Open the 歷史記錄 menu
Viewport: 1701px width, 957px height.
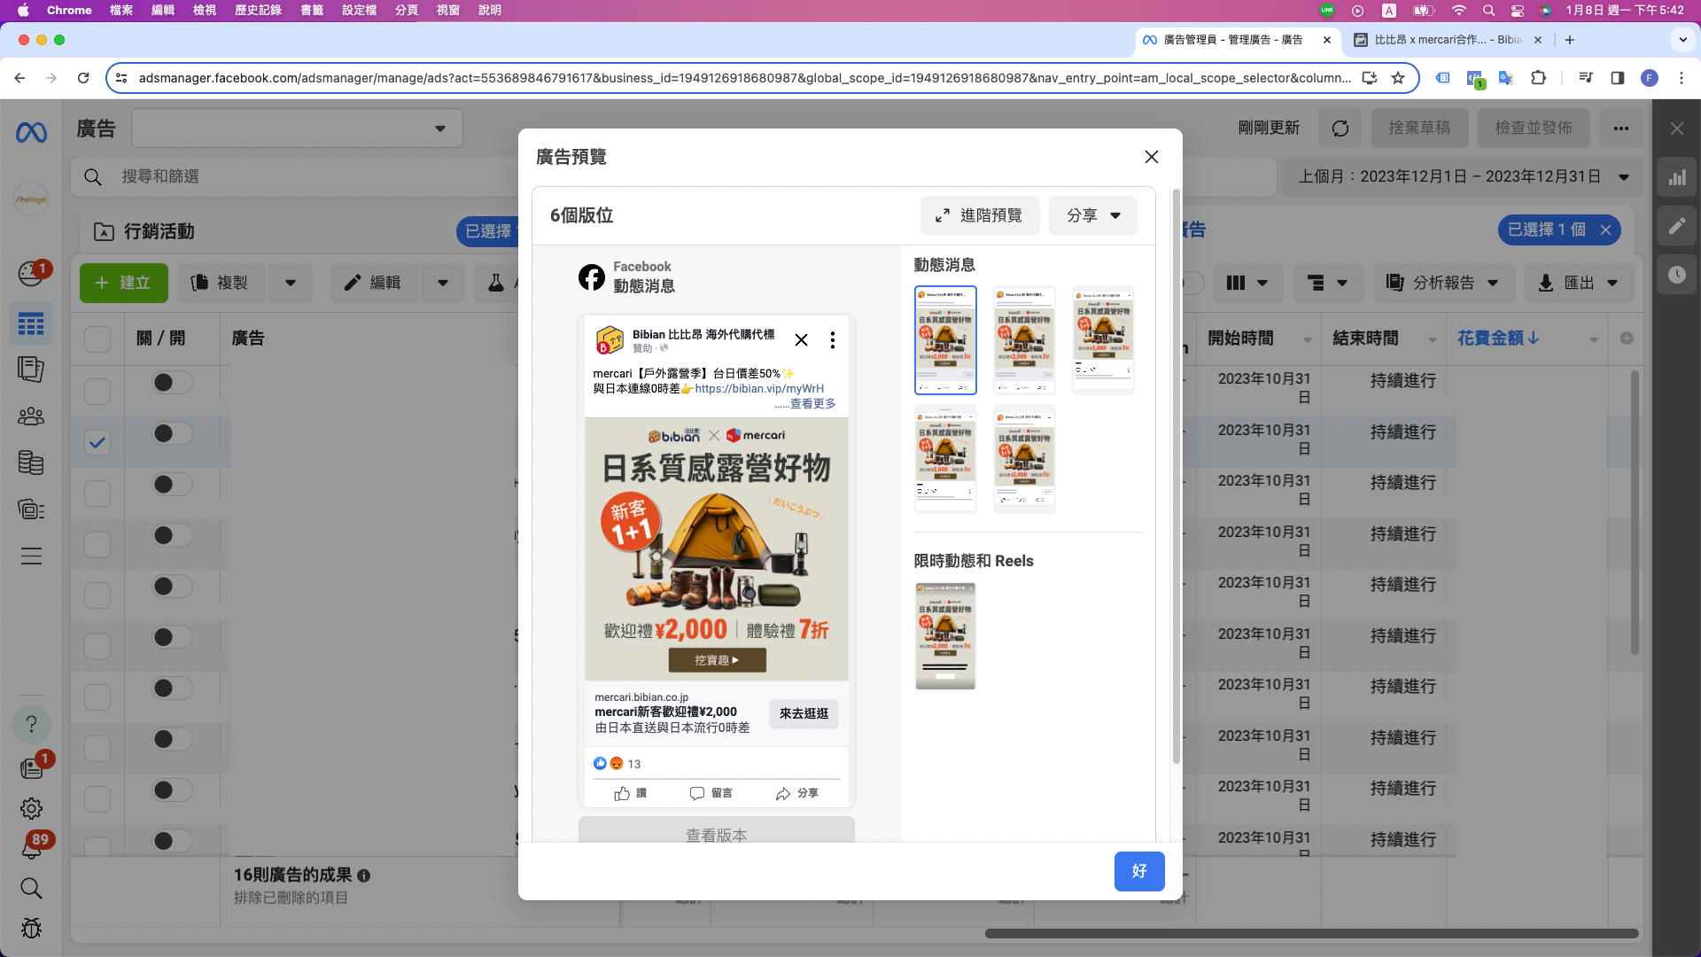pyautogui.click(x=258, y=11)
